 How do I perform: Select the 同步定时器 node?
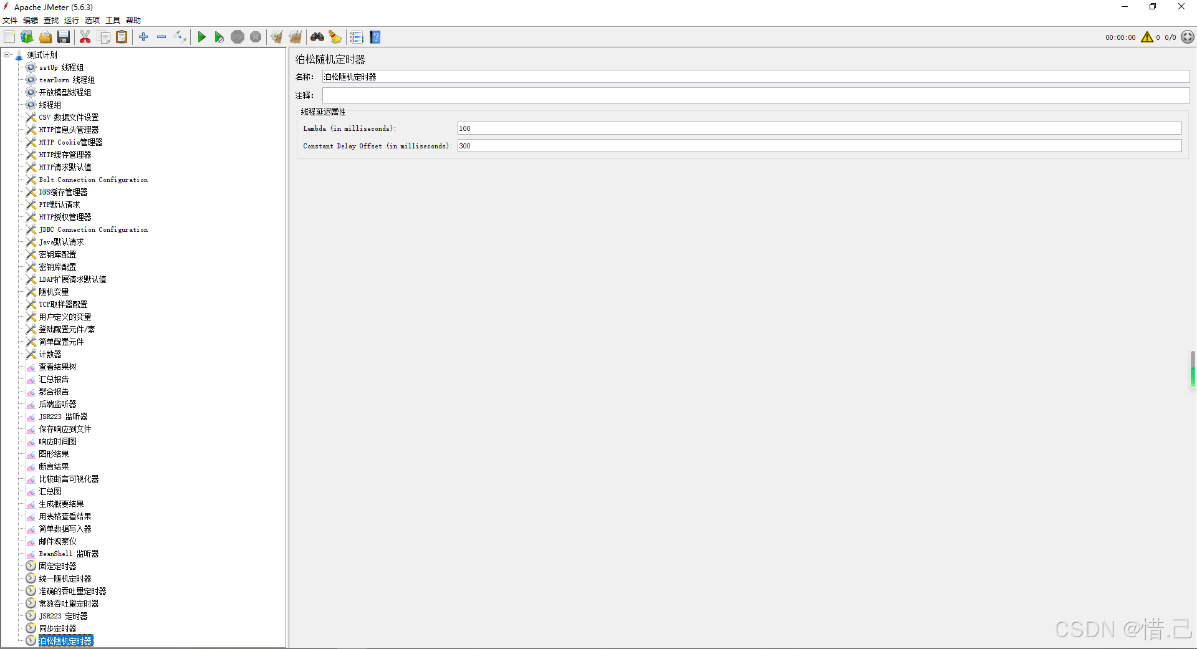click(x=57, y=628)
